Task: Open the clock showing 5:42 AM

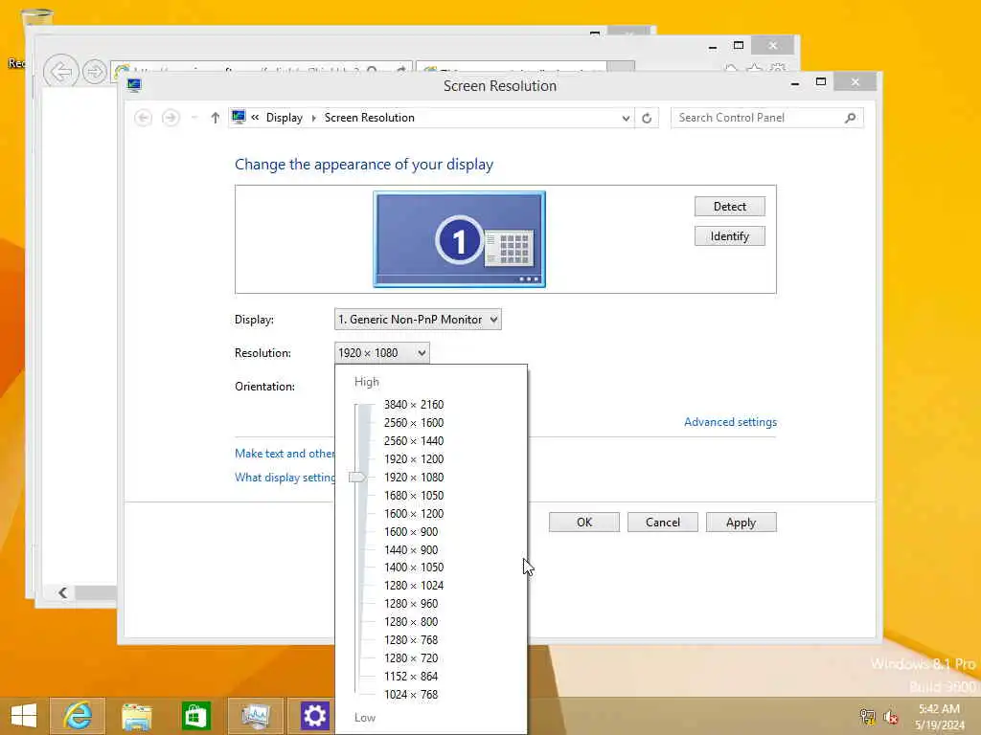Action: (939, 717)
